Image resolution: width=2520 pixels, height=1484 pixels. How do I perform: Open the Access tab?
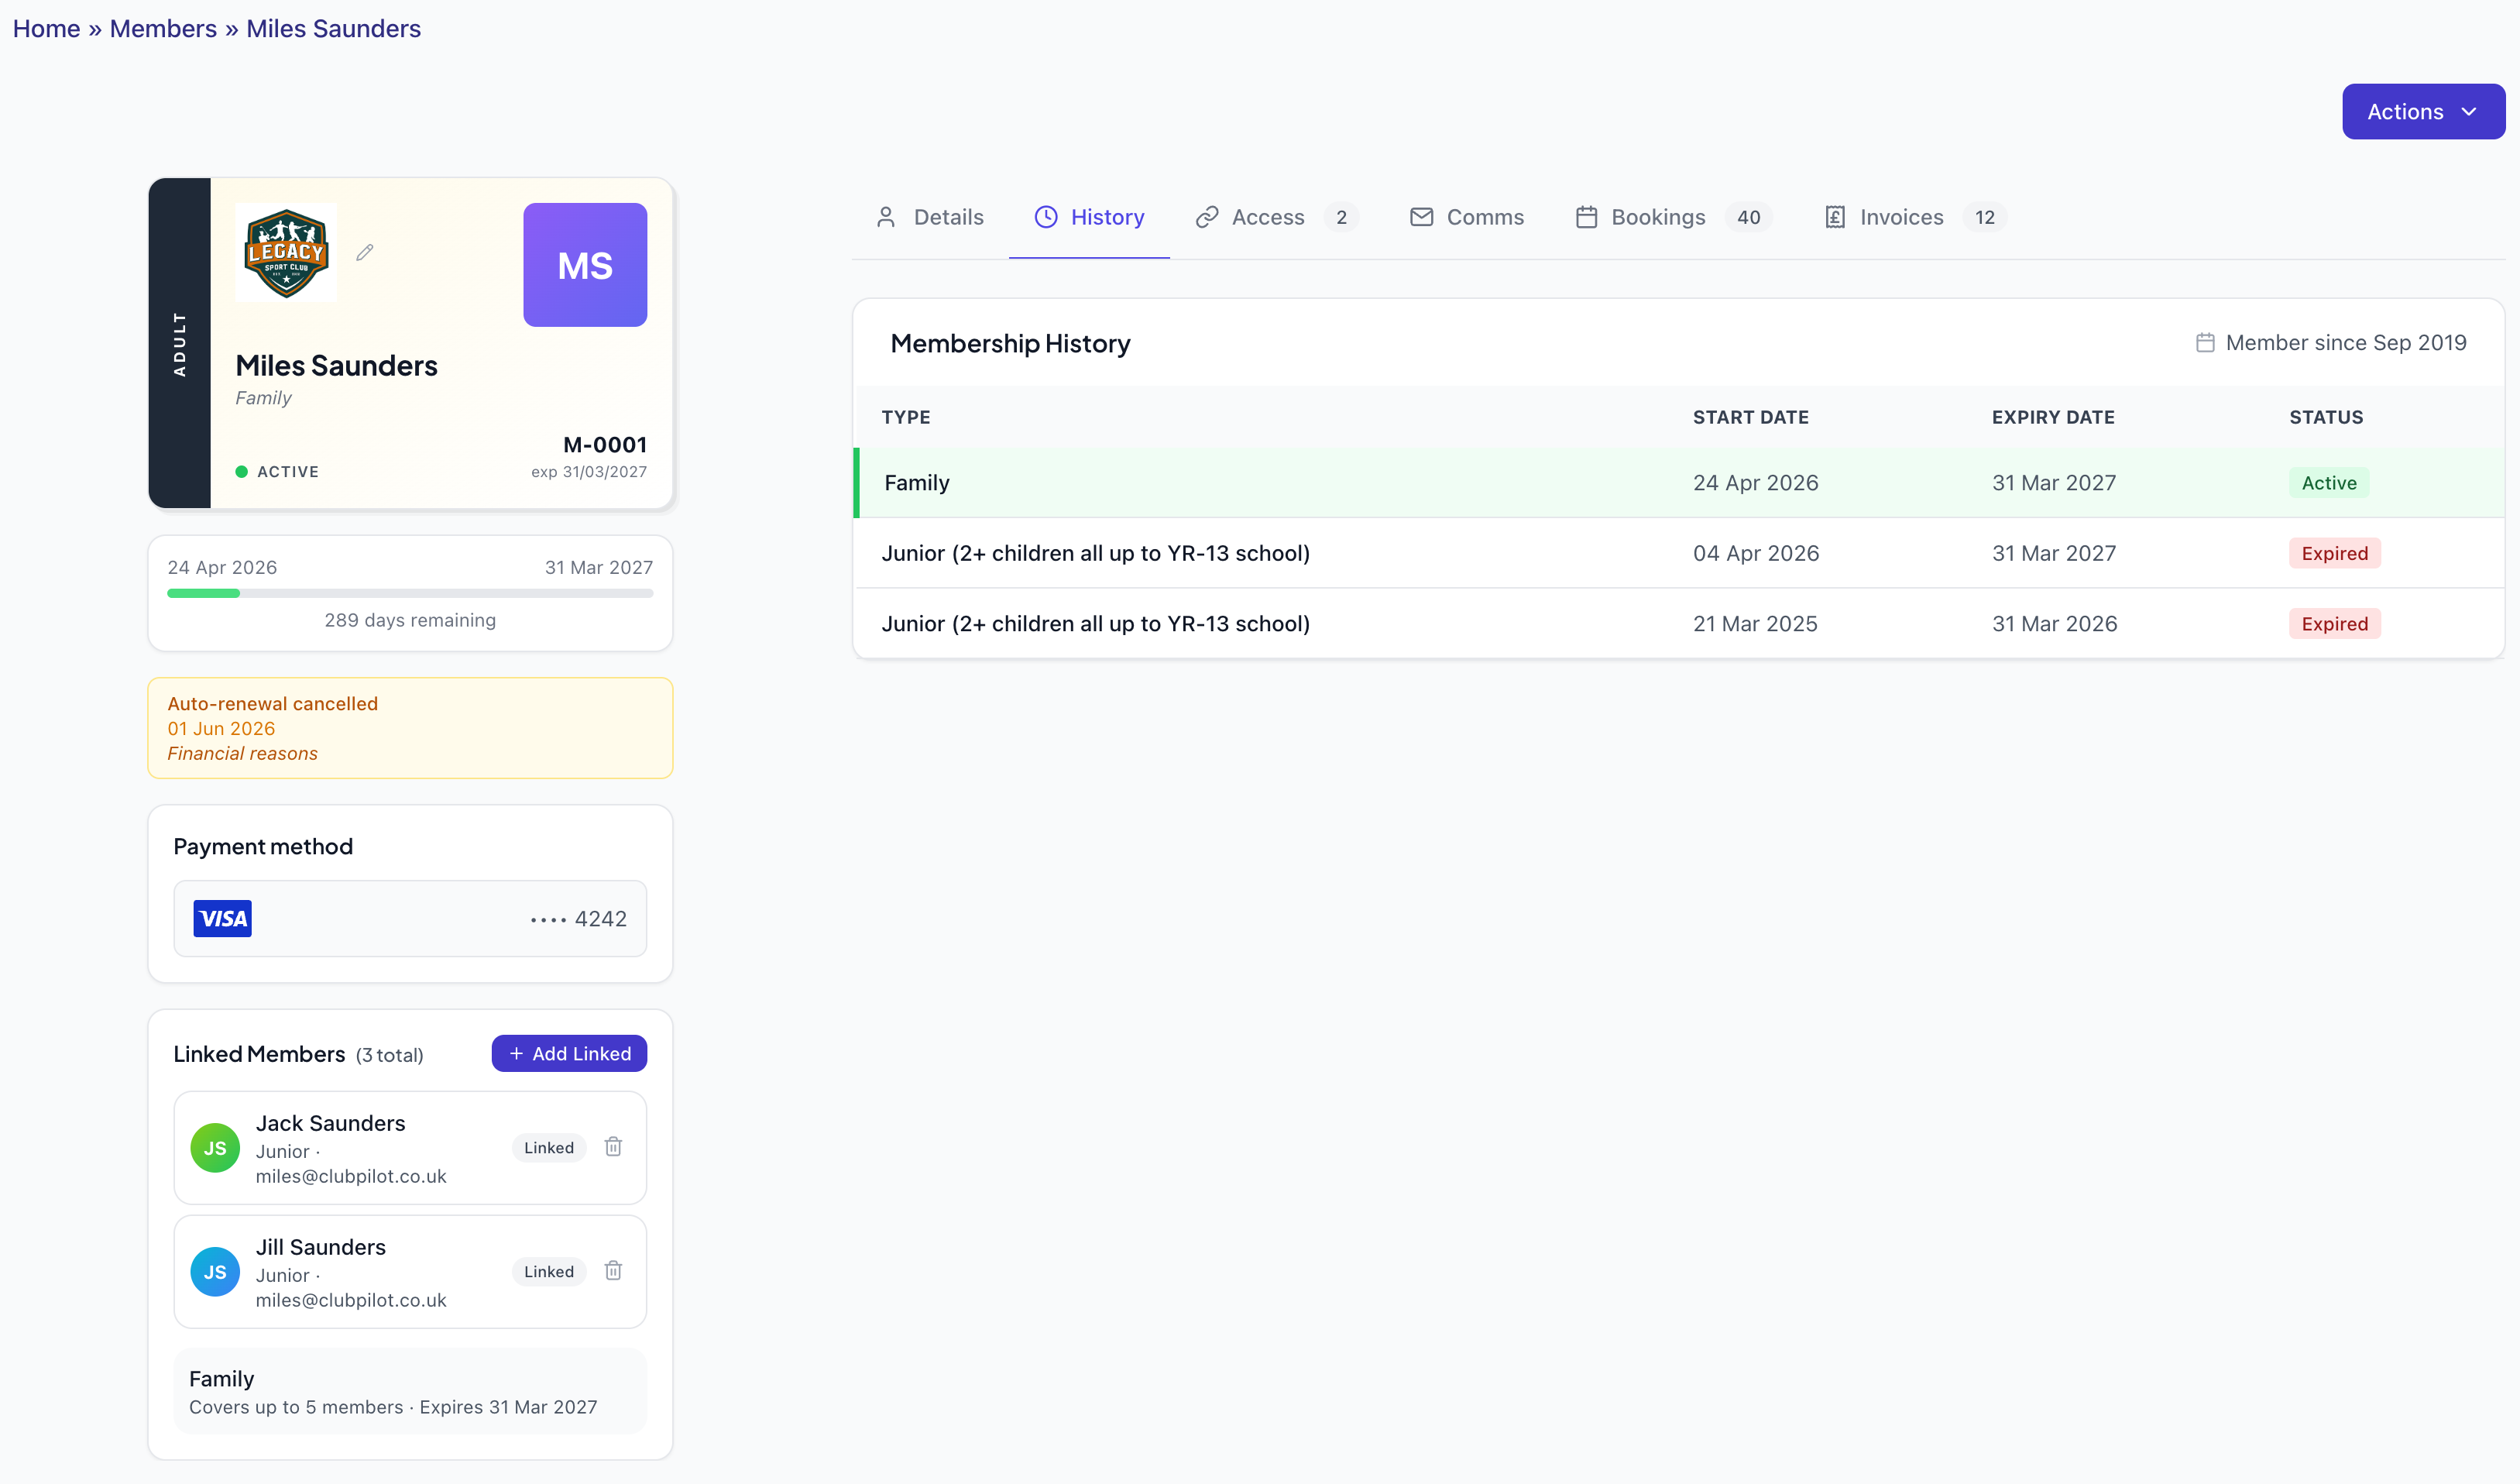tap(1277, 217)
